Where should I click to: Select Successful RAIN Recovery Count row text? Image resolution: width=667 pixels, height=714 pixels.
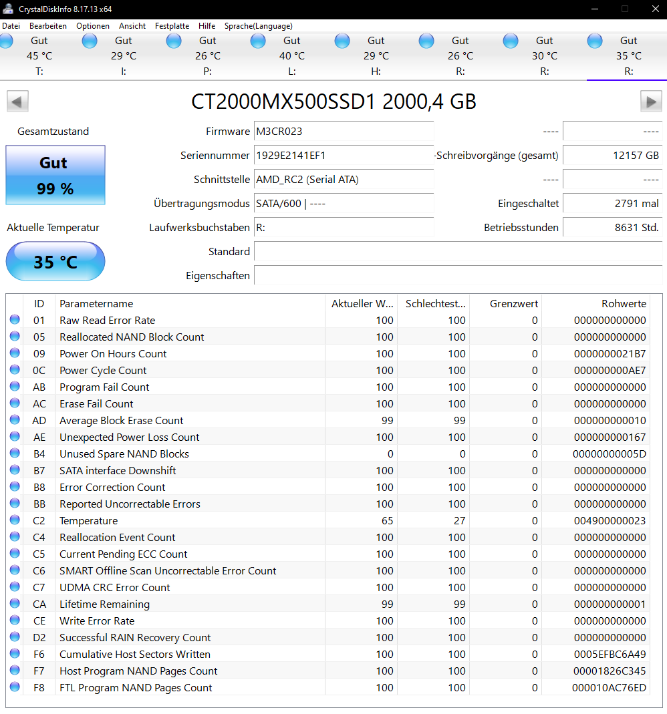click(135, 637)
